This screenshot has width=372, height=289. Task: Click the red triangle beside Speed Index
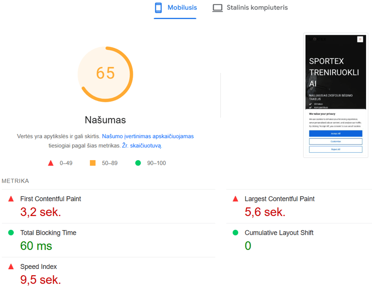pos(11,267)
